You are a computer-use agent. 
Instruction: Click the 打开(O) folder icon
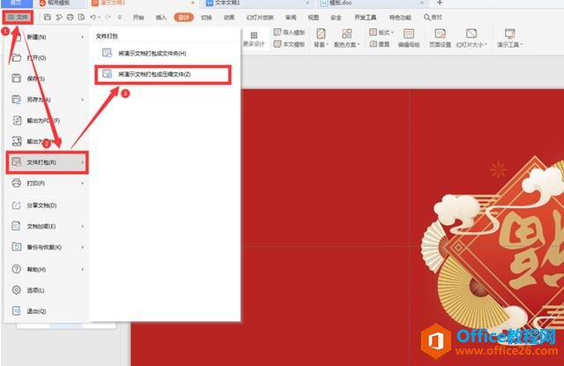tap(17, 57)
